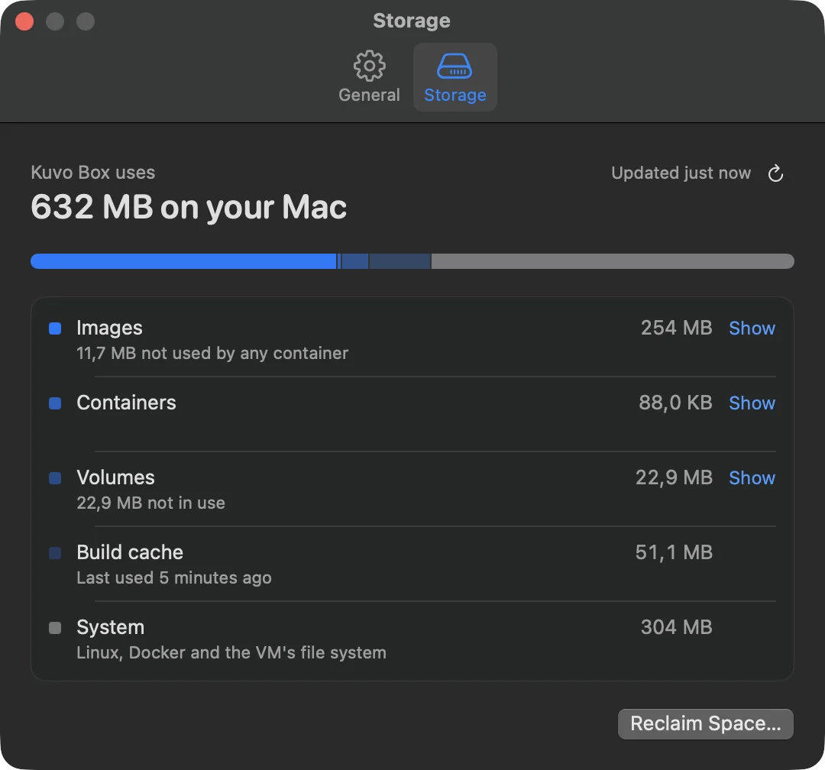825x770 pixels.
Task: Show Volumes storage details
Action: pos(752,477)
